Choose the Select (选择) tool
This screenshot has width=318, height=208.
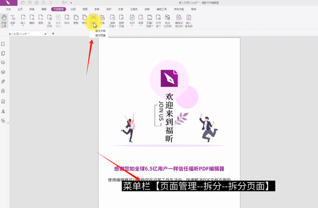(x=12, y=19)
